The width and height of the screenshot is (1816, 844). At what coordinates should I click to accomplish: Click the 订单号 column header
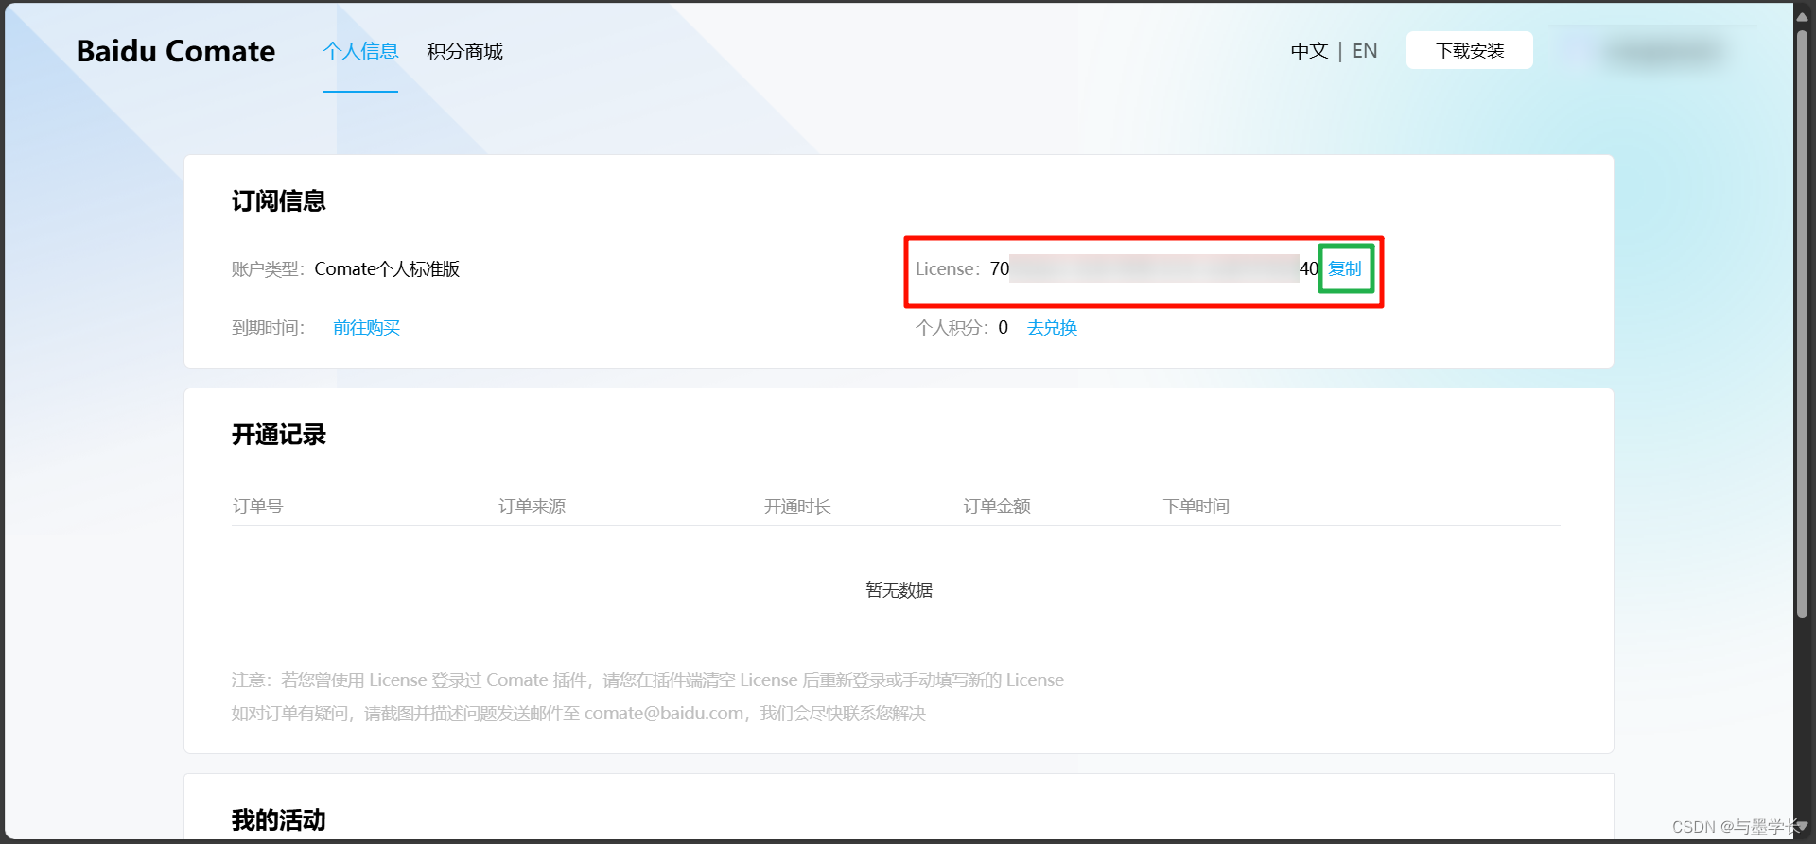pyautogui.click(x=258, y=506)
